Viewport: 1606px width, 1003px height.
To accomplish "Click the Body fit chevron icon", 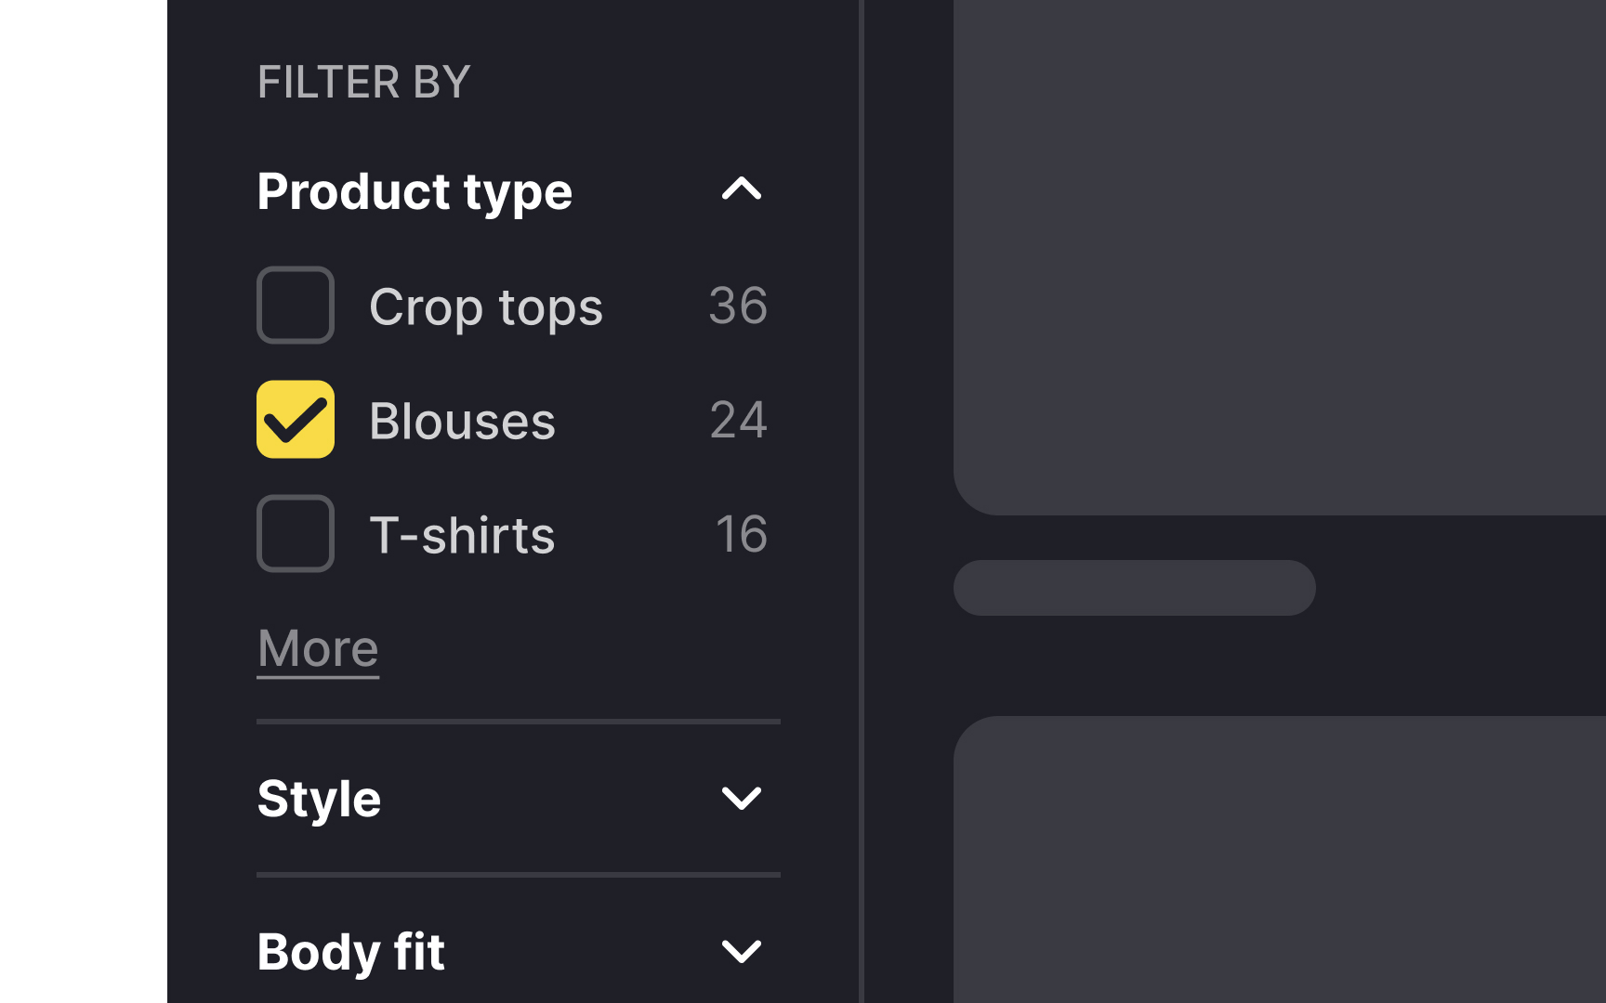I will coord(742,952).
